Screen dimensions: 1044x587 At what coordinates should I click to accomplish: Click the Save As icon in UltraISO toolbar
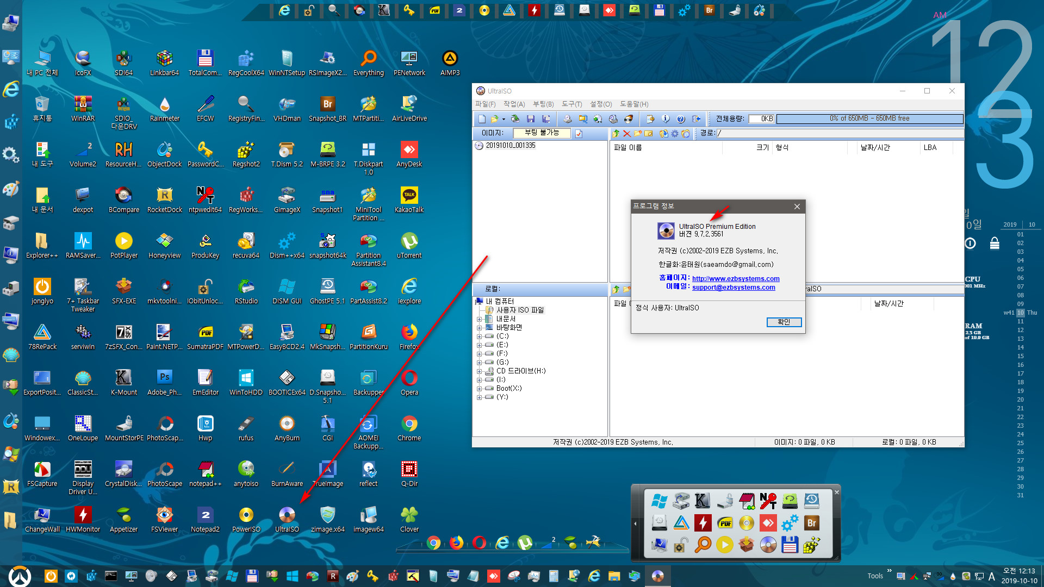546,118
